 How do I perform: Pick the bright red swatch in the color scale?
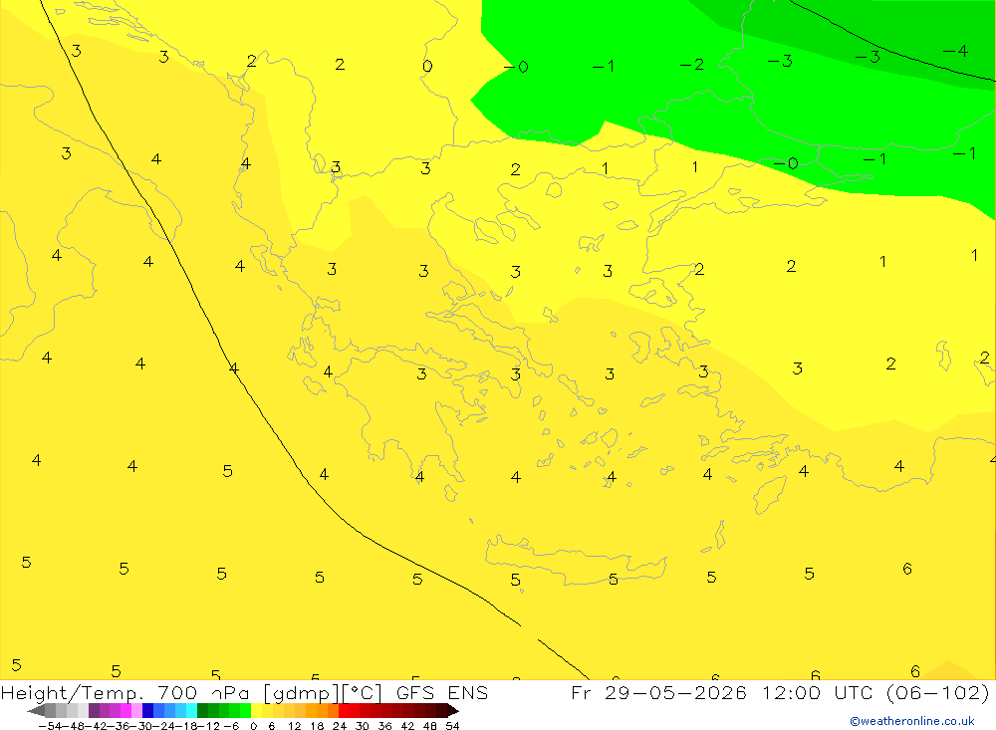click(344, 711)
